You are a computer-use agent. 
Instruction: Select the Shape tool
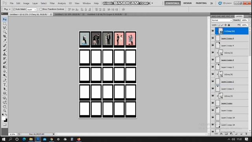pos(5,93)
